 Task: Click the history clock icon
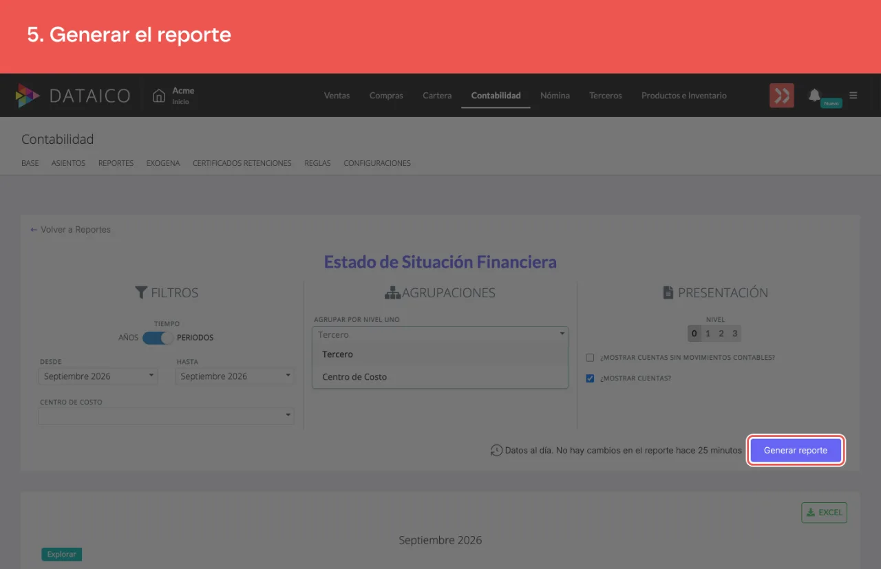[496, 451]
